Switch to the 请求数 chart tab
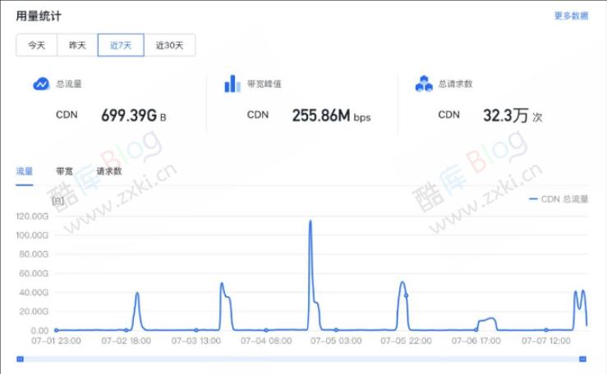The height and width of the screenshot is (374, 607). (109, 171)
